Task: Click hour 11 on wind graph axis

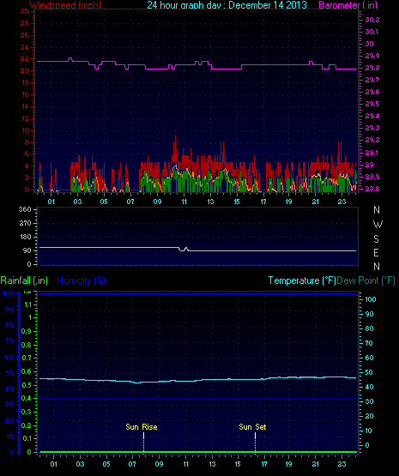Action: (x=184, y=202)
